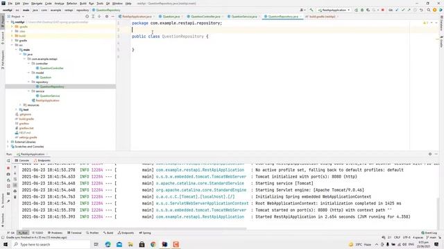Click the camera dump threads icon in Run panel
This screenshot has width=444, height=249.
point(8,174)
